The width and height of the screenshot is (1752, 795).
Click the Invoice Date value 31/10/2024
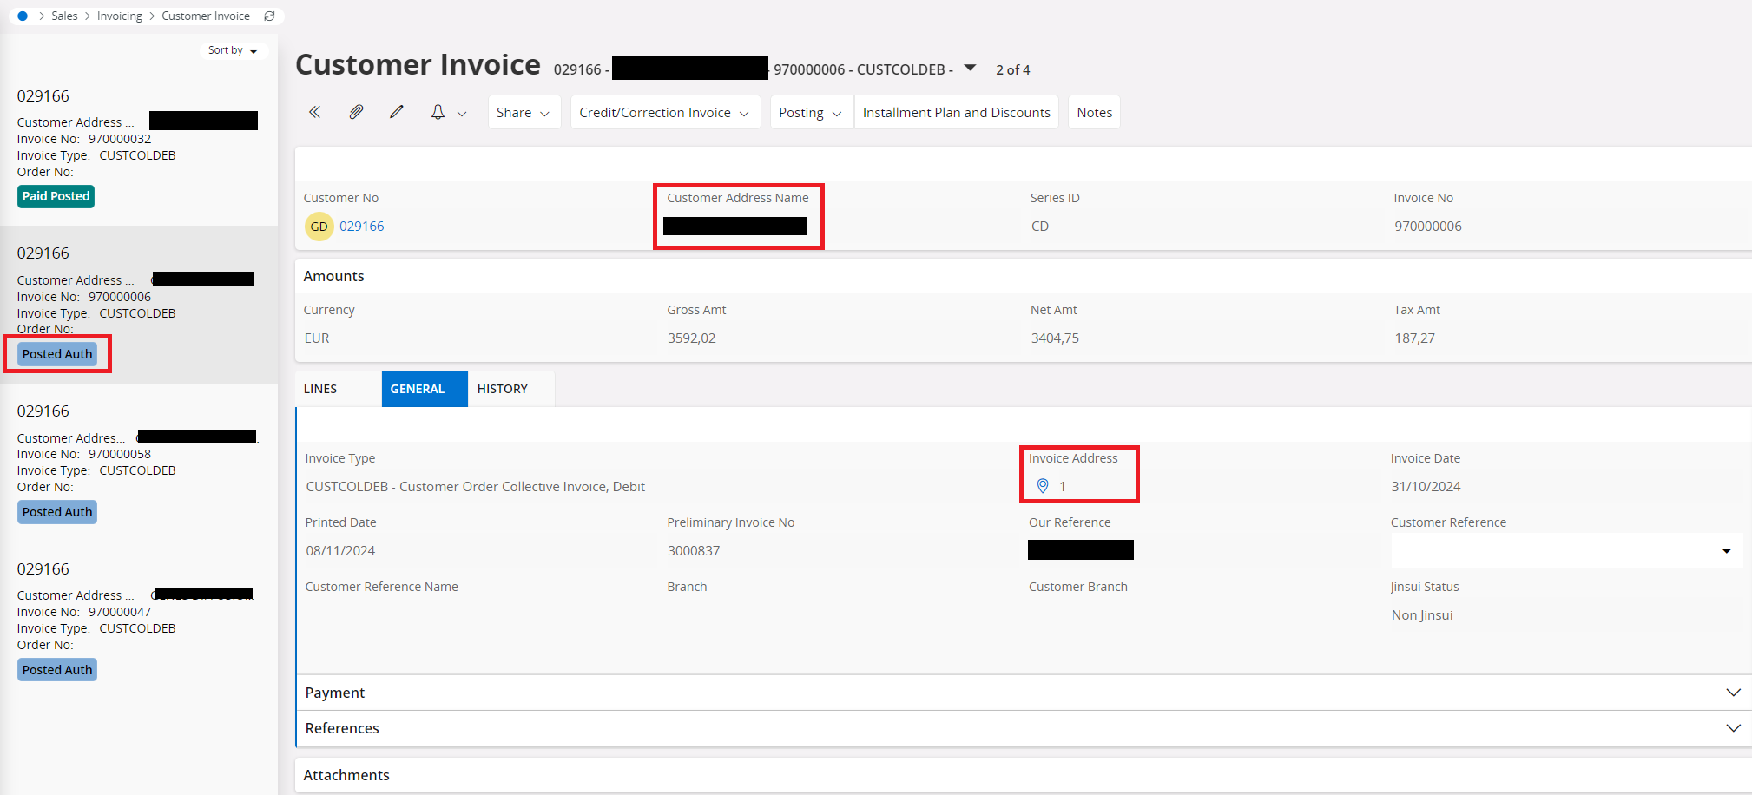pyautogui.click(x=1426, y=487)
